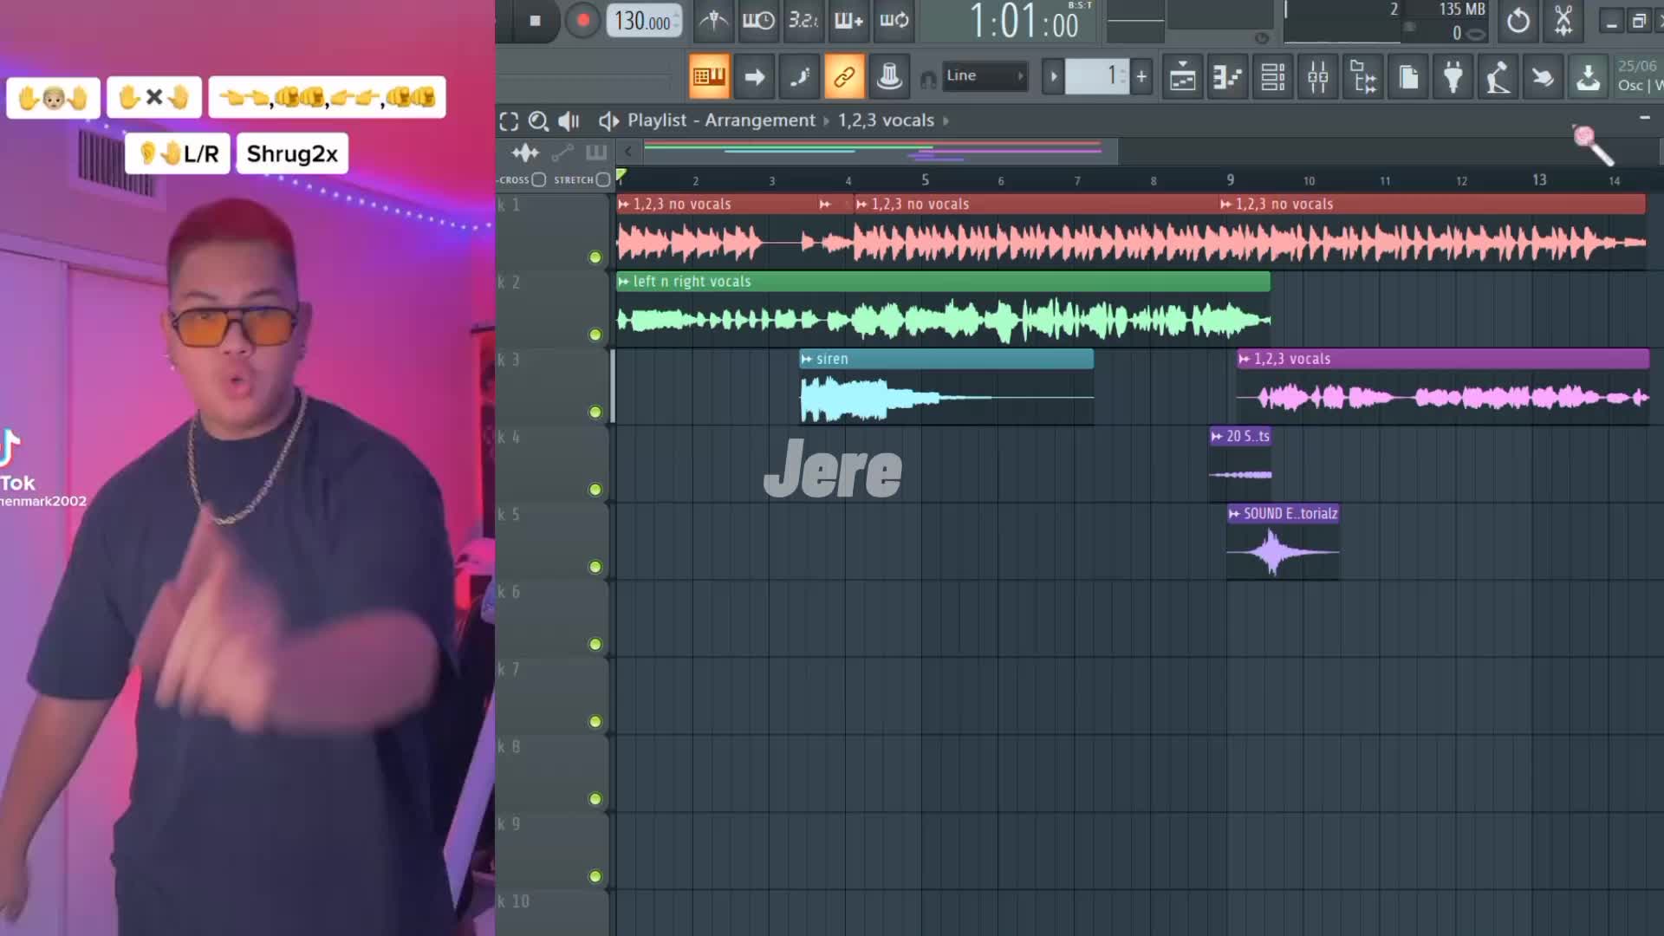The width and height of the screenshot is (1664, 936).
Task: Add pattern with the plus button
Action: click(1141, 76)
